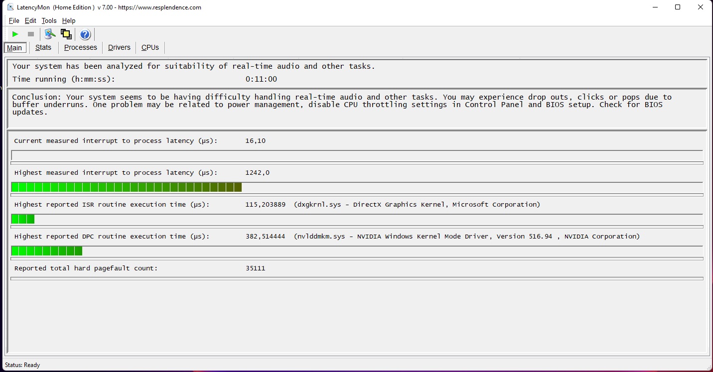
Task: Click the 'Time running (h:mm:ss):' label
Action: (64, 79)
